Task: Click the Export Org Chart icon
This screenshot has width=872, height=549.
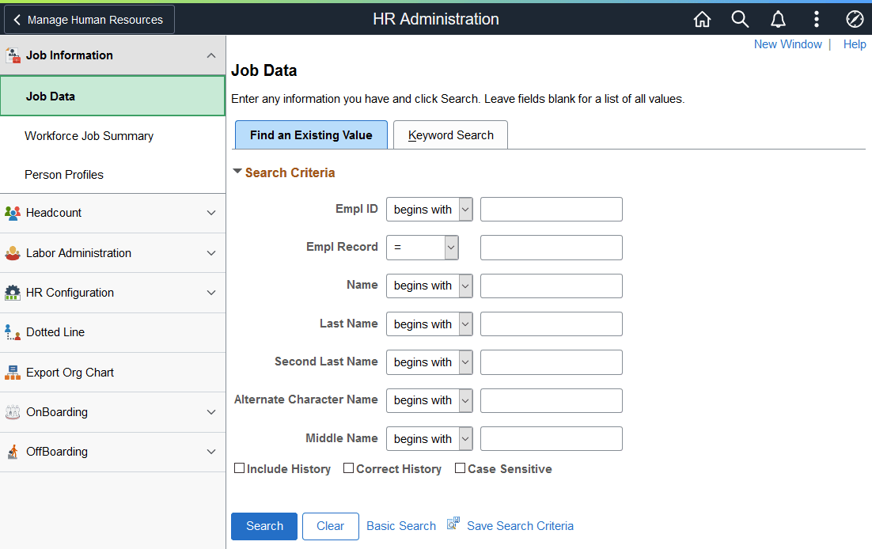Action: pos(14,372)
